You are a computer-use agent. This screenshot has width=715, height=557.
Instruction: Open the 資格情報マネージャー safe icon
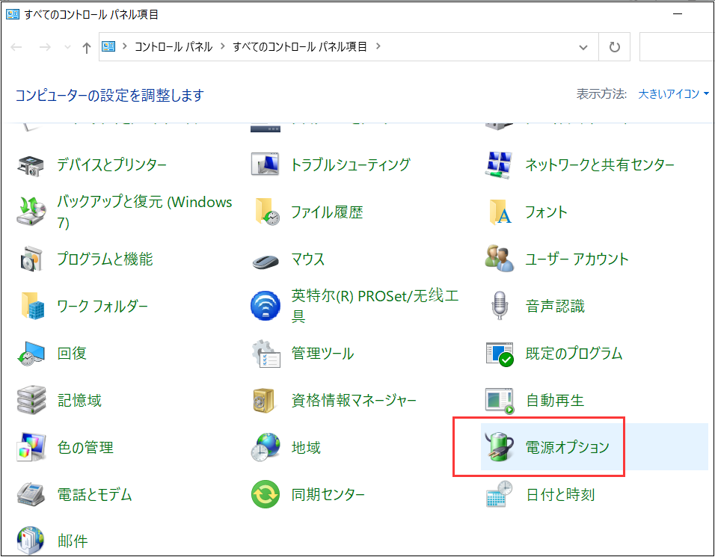point(266,401)
